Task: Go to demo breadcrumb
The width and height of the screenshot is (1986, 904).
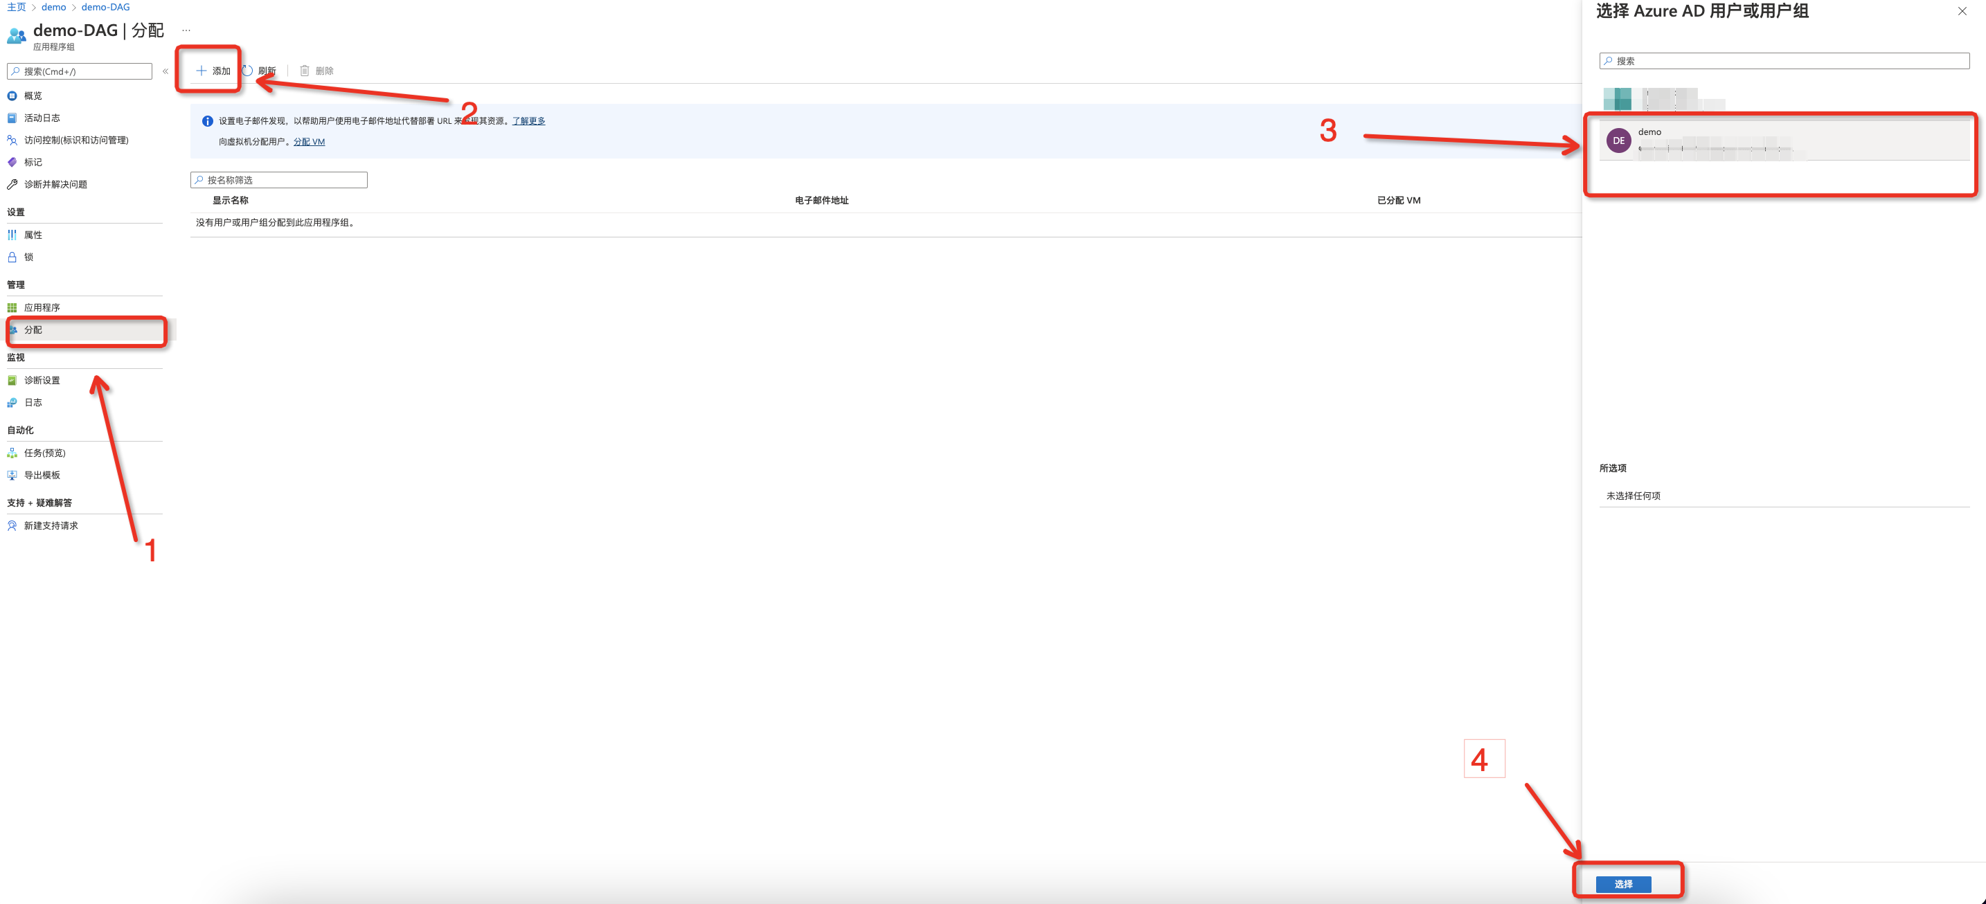Action: [54, 7]
